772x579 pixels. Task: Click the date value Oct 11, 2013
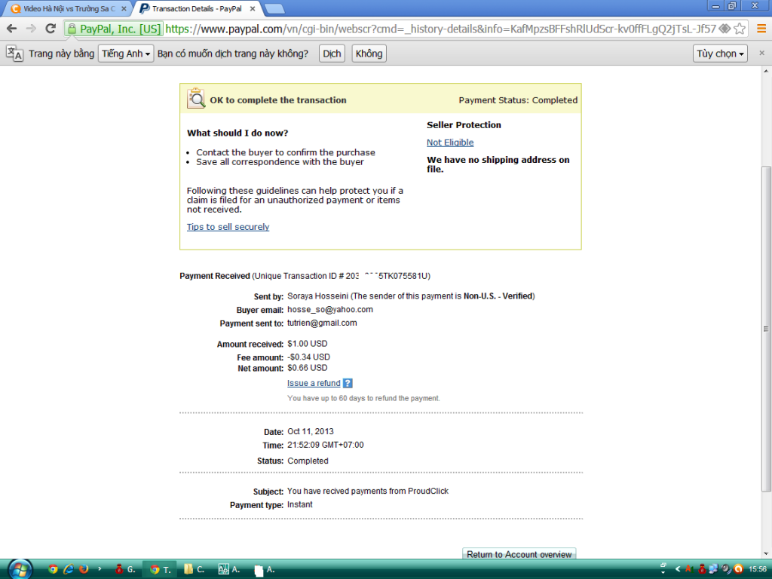coord(311,431)
